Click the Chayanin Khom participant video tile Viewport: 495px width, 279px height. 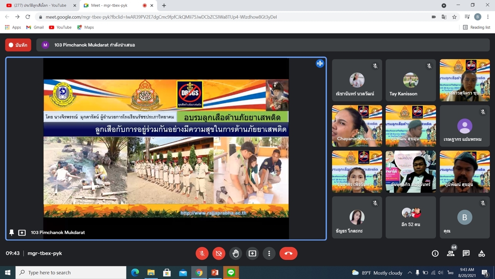pos(357,126)
